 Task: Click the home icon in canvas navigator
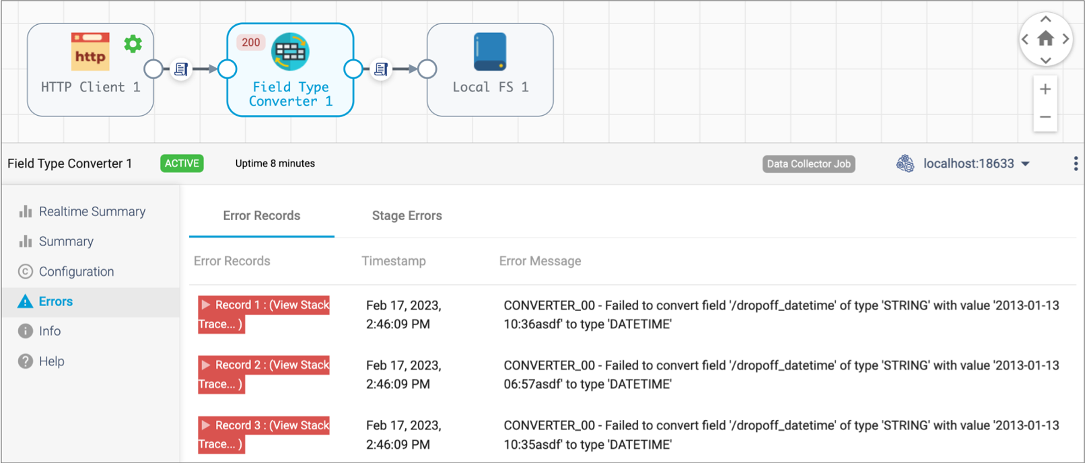[1045, 39]
